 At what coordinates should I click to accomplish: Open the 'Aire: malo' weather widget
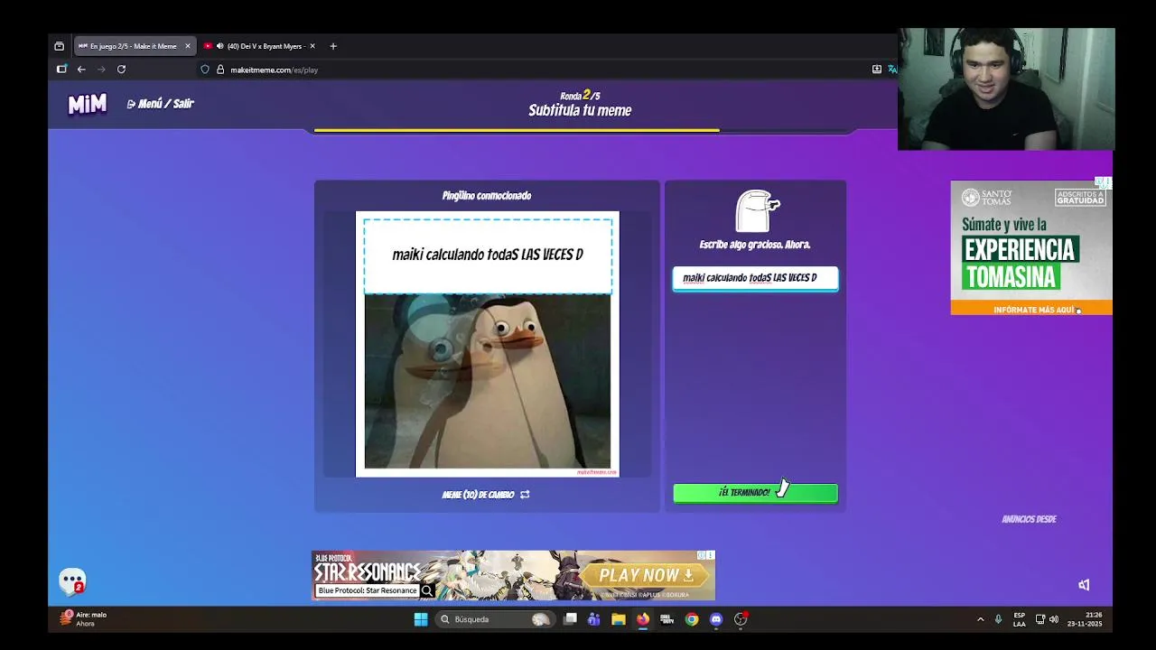[x=83, y=619]
